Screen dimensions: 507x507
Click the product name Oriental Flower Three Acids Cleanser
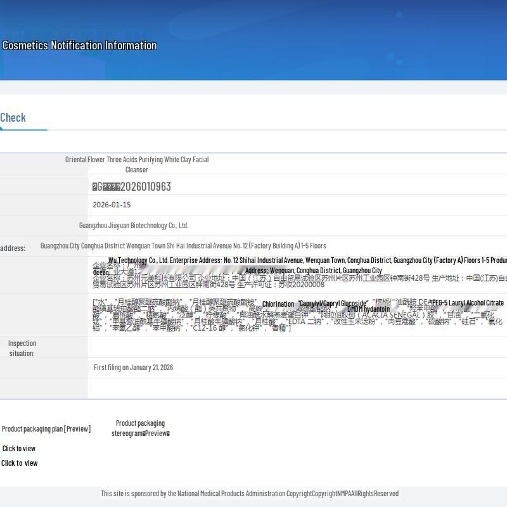tap(137, 164)
